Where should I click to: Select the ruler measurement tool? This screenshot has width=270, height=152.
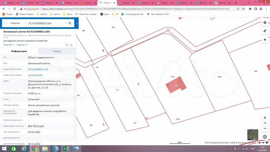(x=265, y=31)
